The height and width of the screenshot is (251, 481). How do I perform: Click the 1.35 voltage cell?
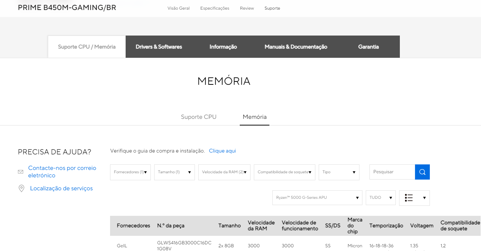pyautogui.click(x=414, y=246)
